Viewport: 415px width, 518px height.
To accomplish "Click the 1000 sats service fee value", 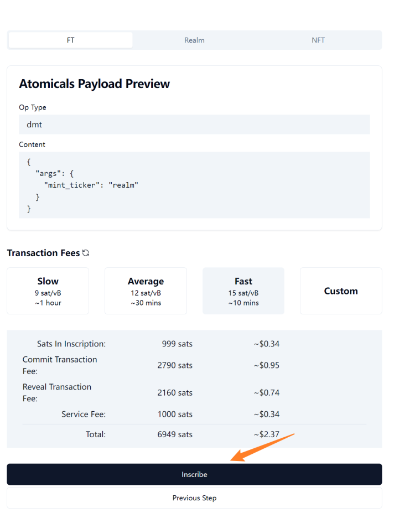I will click(x=175, y=414).
